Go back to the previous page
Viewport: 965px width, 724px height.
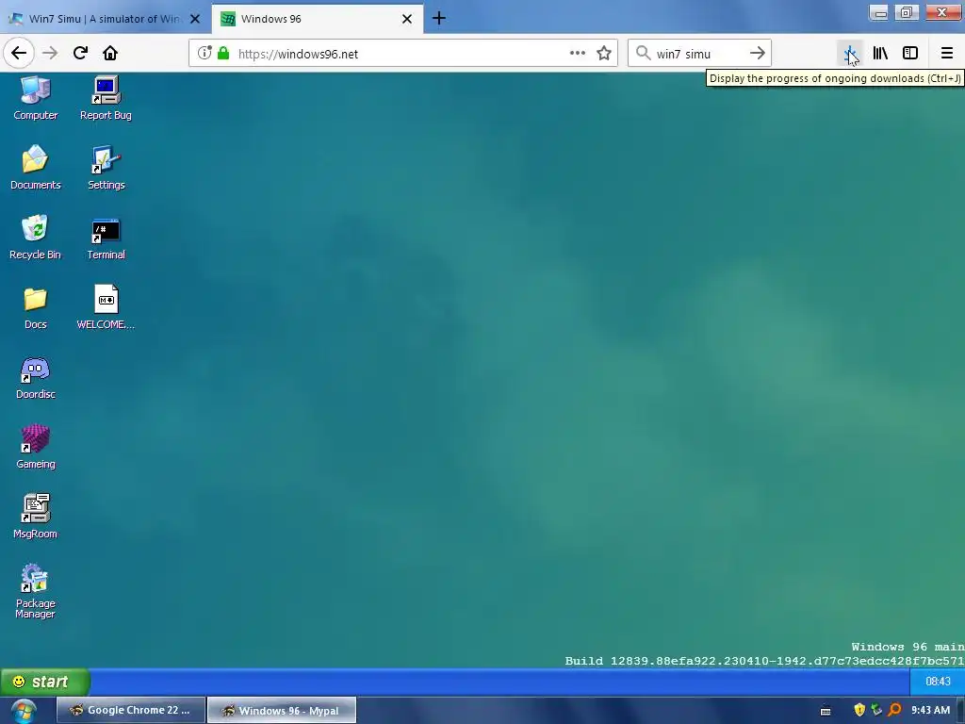(19, 53)
